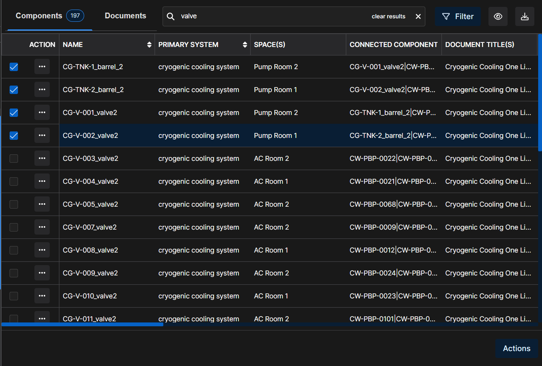Open row actions menu for CG-TNK-1_barrel_2
Viewport: 542px width, 366px height.
click(x=42, y=66)
